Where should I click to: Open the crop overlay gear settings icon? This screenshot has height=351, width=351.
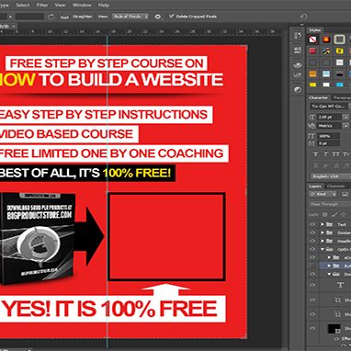click(158, 17)
